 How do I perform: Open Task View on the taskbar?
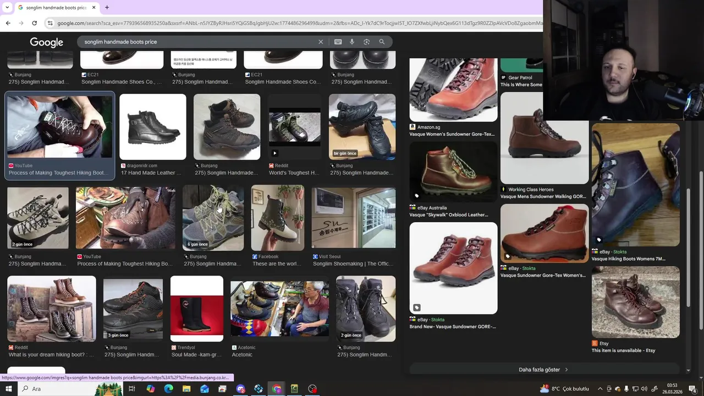coord(132,389)
